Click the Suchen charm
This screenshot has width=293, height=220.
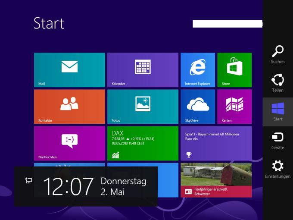point(277,54)
